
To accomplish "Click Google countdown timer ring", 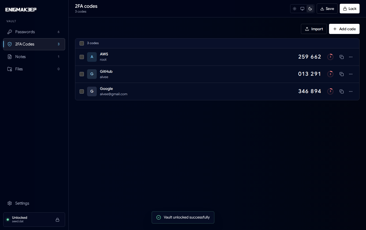I will point(330,91).
